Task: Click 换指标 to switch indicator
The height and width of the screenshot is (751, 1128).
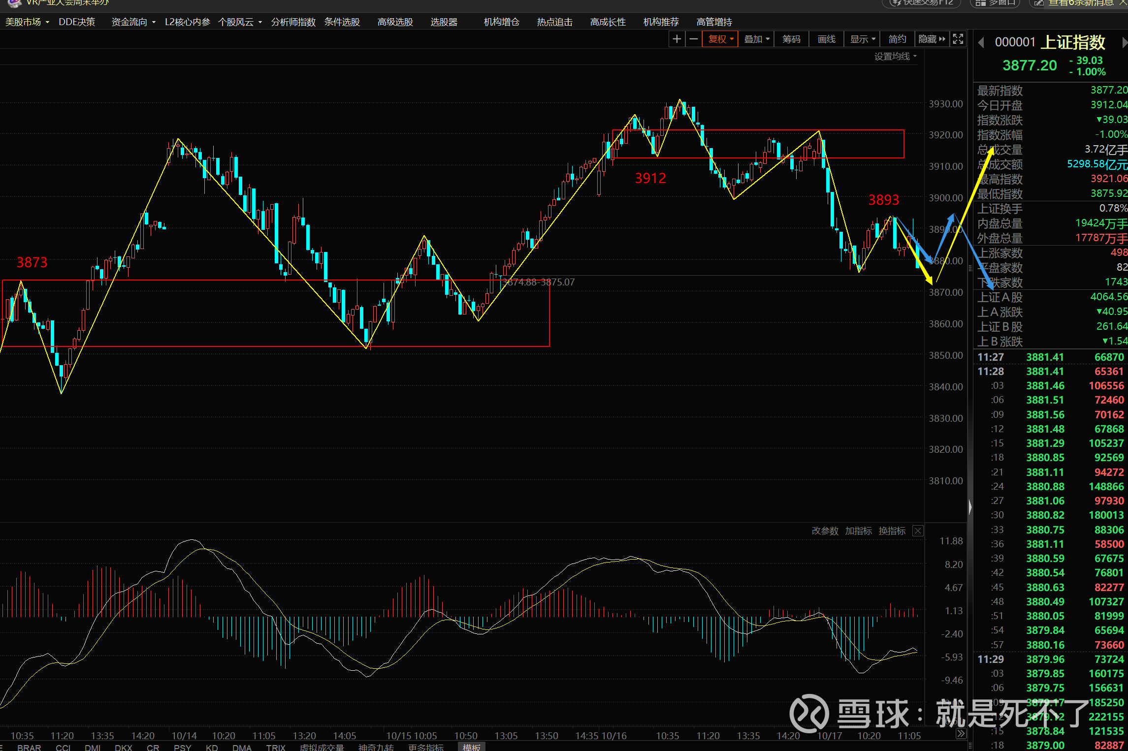Action: (892, 531)
